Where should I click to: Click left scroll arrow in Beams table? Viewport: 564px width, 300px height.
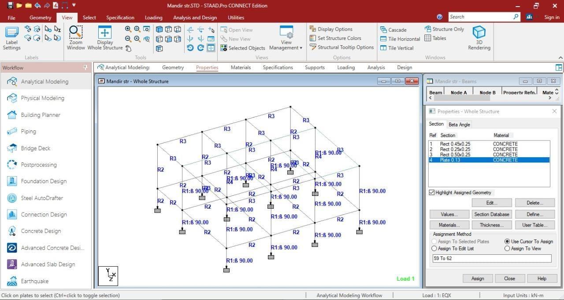[430, 98]
